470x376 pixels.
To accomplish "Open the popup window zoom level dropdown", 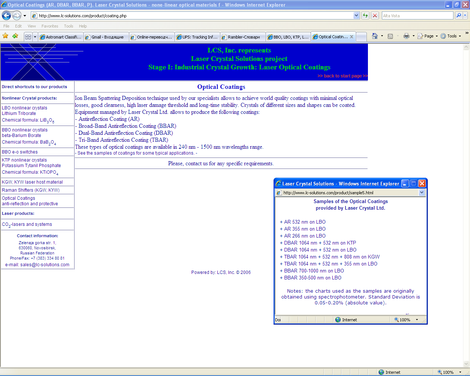I will [x=417, y=320].
